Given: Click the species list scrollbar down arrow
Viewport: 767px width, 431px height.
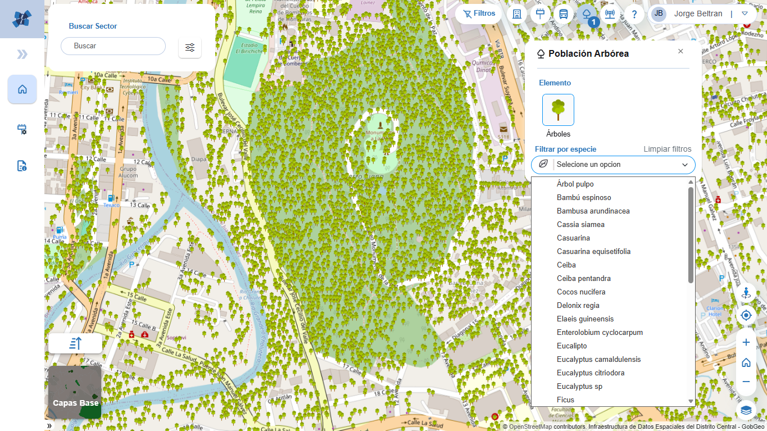Looking at the screenshot, I should [691, 401].
